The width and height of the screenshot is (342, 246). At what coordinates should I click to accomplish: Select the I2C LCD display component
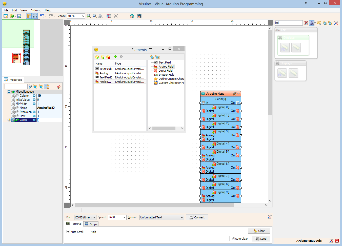click(285, 48)
